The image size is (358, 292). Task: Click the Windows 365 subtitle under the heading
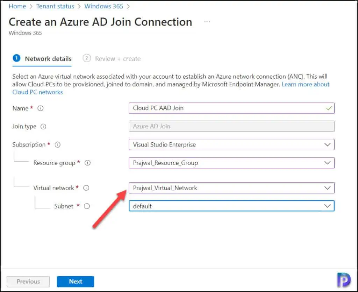(25, 33)
